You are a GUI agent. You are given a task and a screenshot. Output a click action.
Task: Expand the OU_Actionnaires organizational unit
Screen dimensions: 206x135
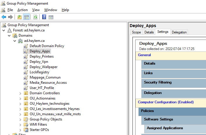tap(20, 98)
